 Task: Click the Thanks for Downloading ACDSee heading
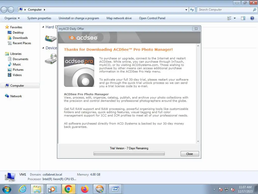pyautogui.click(x=118, y=50)
